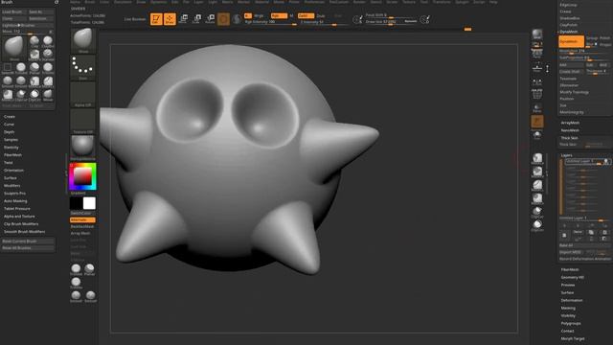The height and width of the screenshot is (345, 613).
Task: Select the Rotate transform icon in top shelf
Action: click(x=211, y=19)
